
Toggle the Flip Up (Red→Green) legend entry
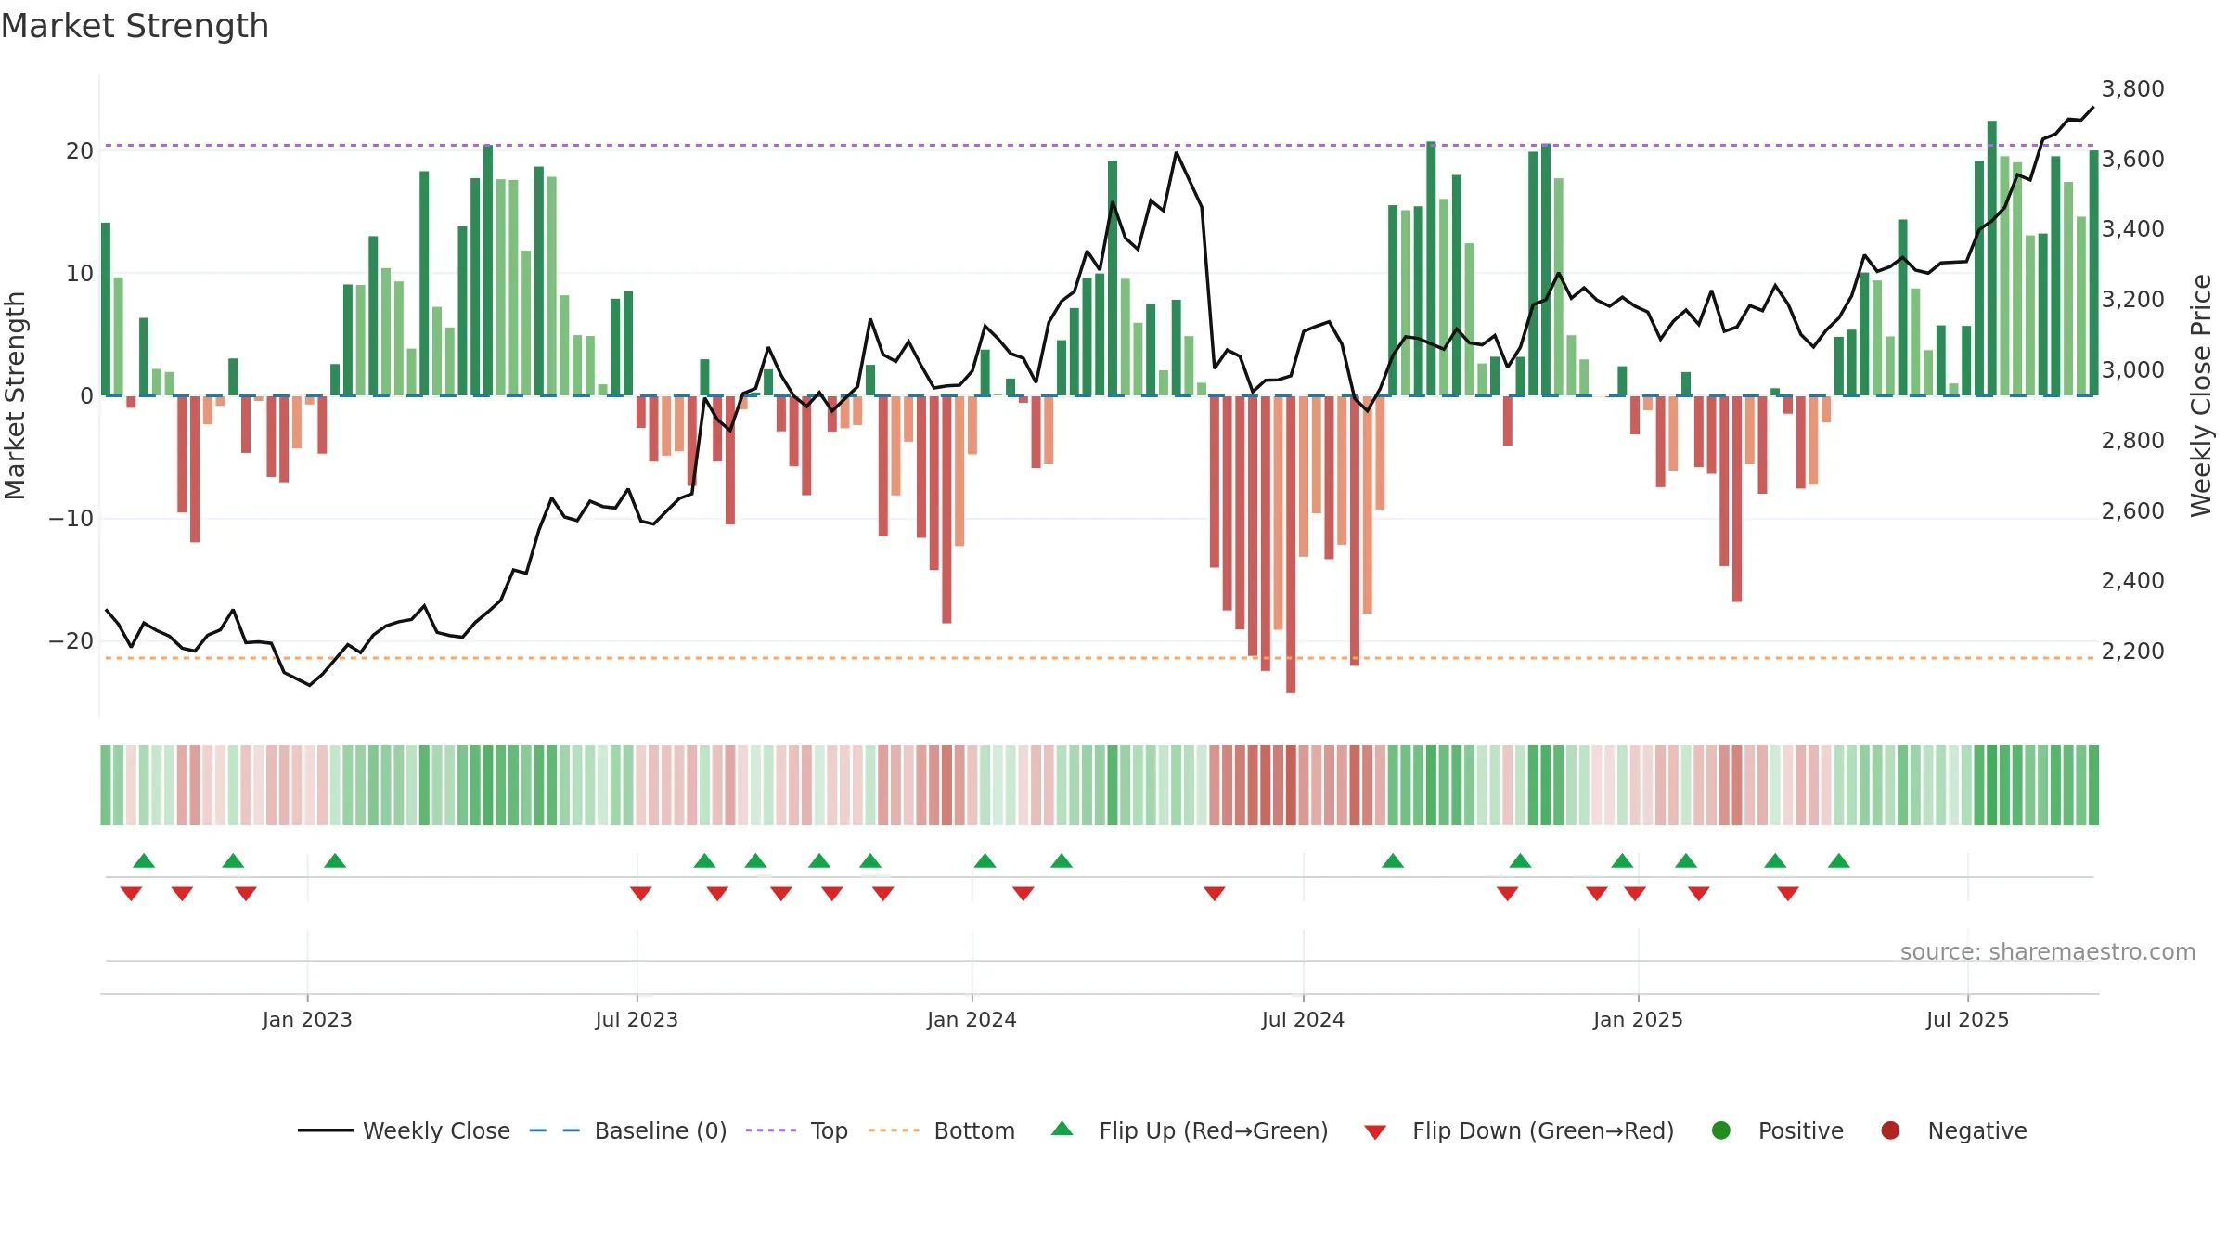1190,1130
